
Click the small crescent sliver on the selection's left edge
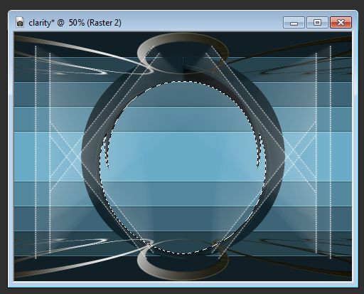pyautogui.click(x=107, y=151)
